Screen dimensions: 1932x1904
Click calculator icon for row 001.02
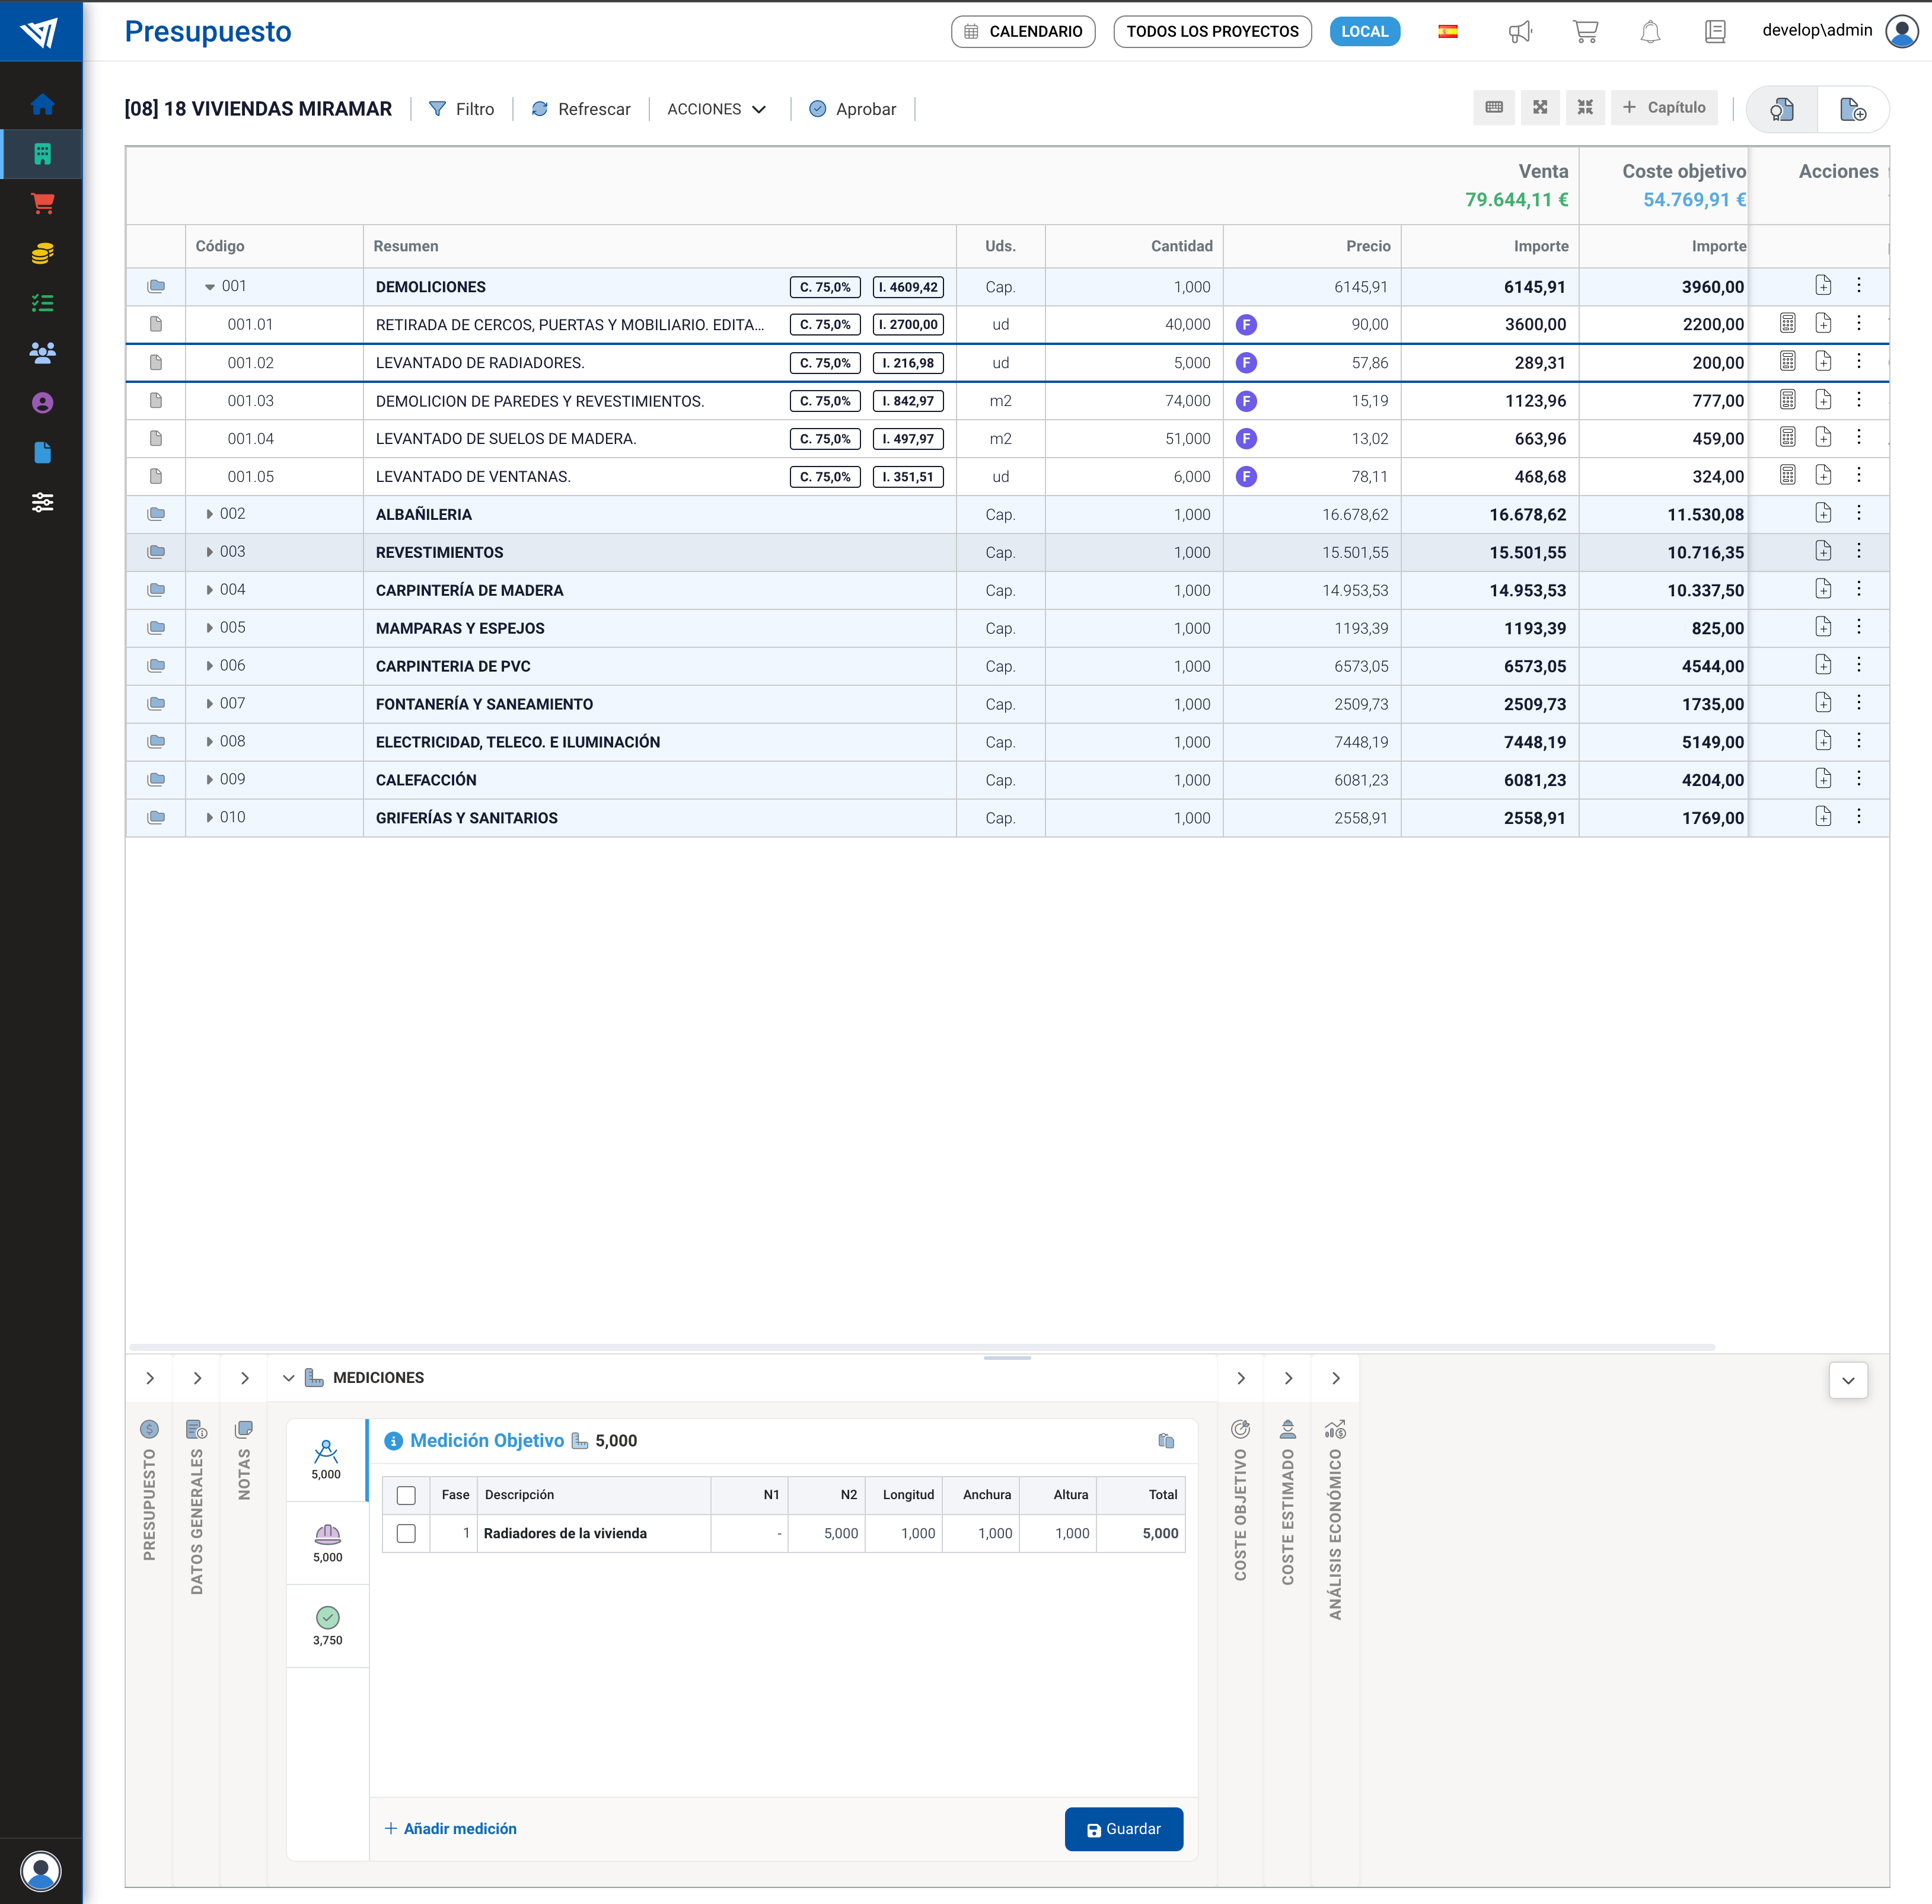pyautogui.click(x=1787, y=362)
